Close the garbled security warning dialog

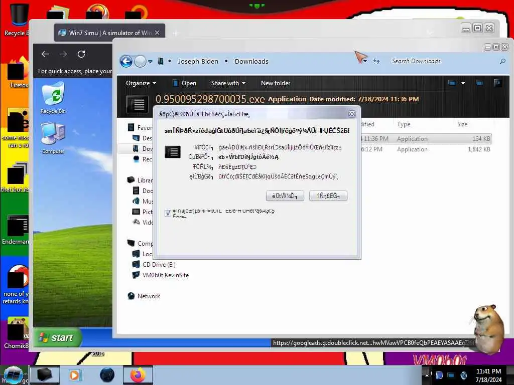[x=352, y=114]
